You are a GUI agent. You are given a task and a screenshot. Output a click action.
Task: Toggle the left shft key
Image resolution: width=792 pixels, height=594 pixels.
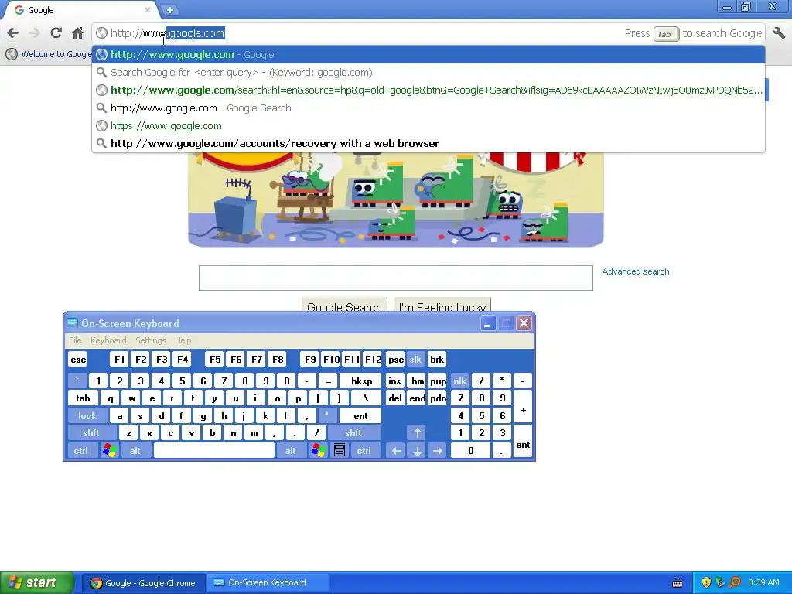click(x=91, y=433)
